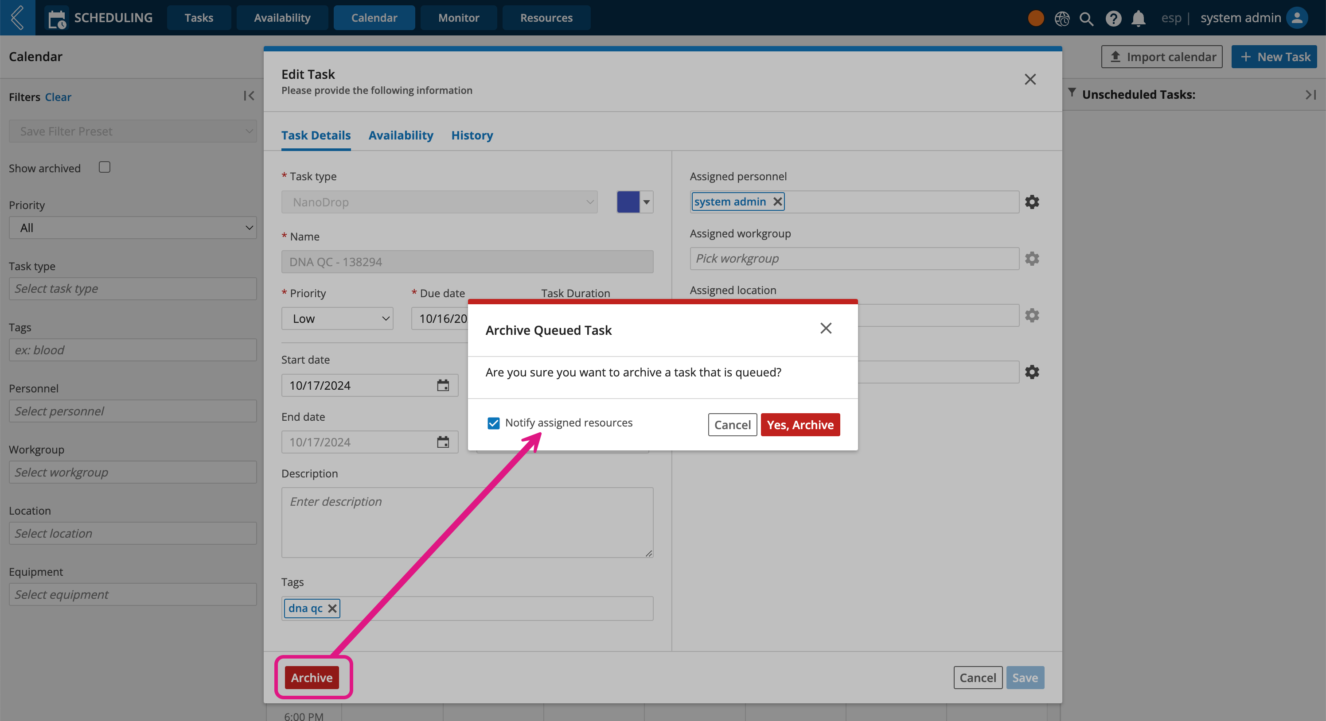Viewport: 1326px width, 721px height.
Task: Click the gear icon below Assigned location
Action: [1032, 372]
